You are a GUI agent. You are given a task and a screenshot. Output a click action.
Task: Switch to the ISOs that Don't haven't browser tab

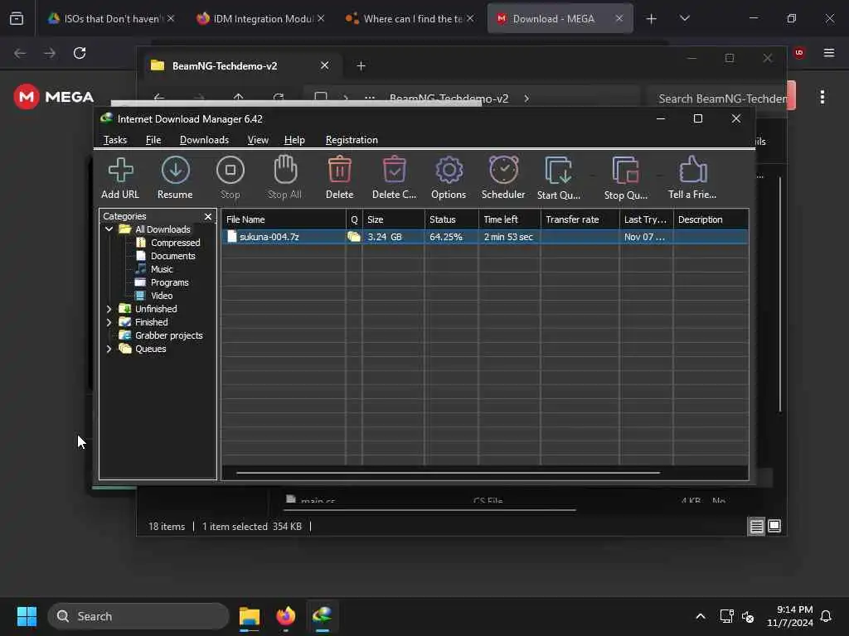[x=111, y=18]
